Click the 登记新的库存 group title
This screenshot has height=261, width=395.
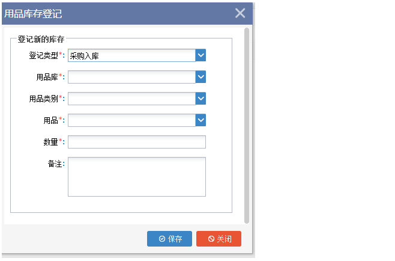[41, 39]
